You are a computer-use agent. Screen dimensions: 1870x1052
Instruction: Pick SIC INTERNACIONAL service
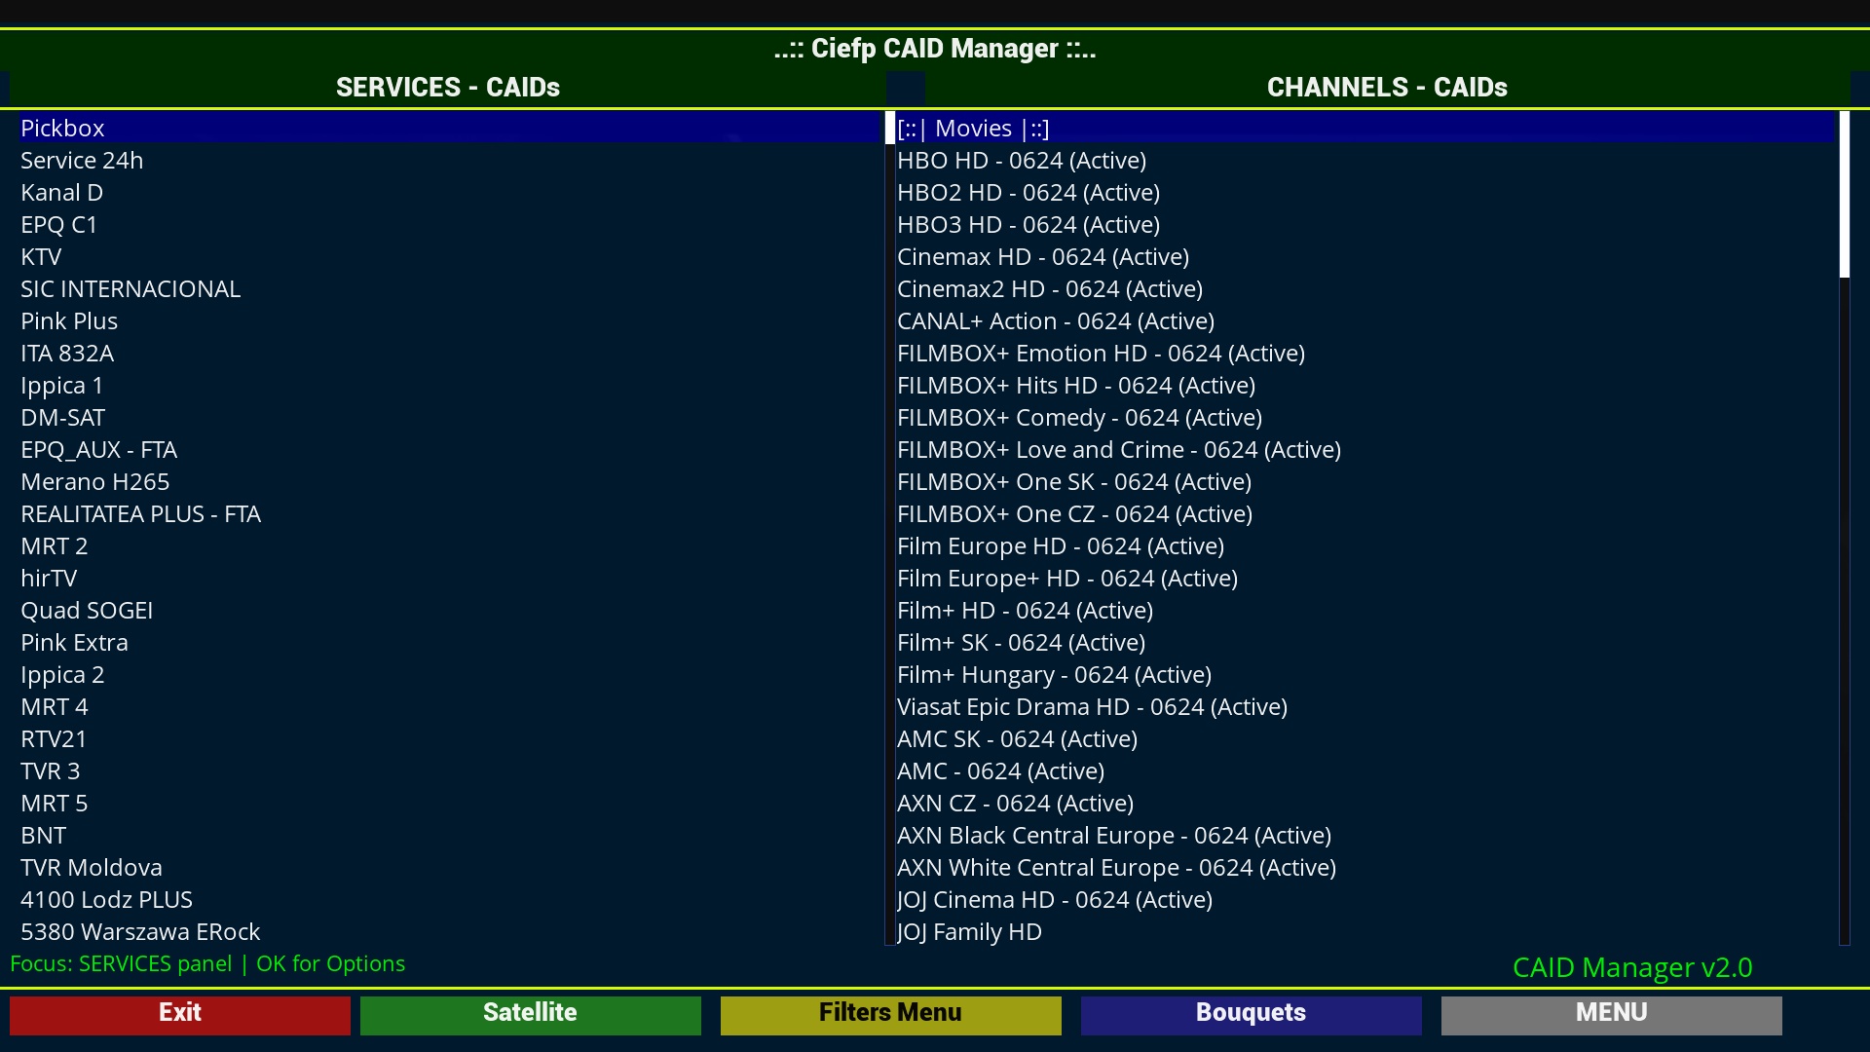[450, 288]
